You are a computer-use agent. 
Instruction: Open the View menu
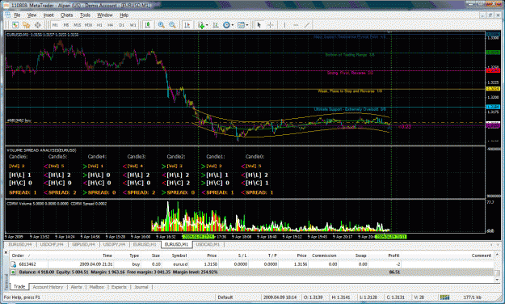(x=32, y=15)
